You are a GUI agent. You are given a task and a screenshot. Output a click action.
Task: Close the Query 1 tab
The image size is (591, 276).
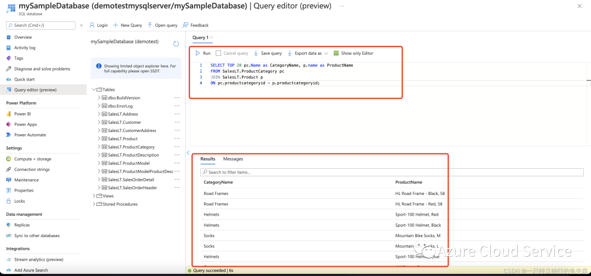[x=211, y=37]
